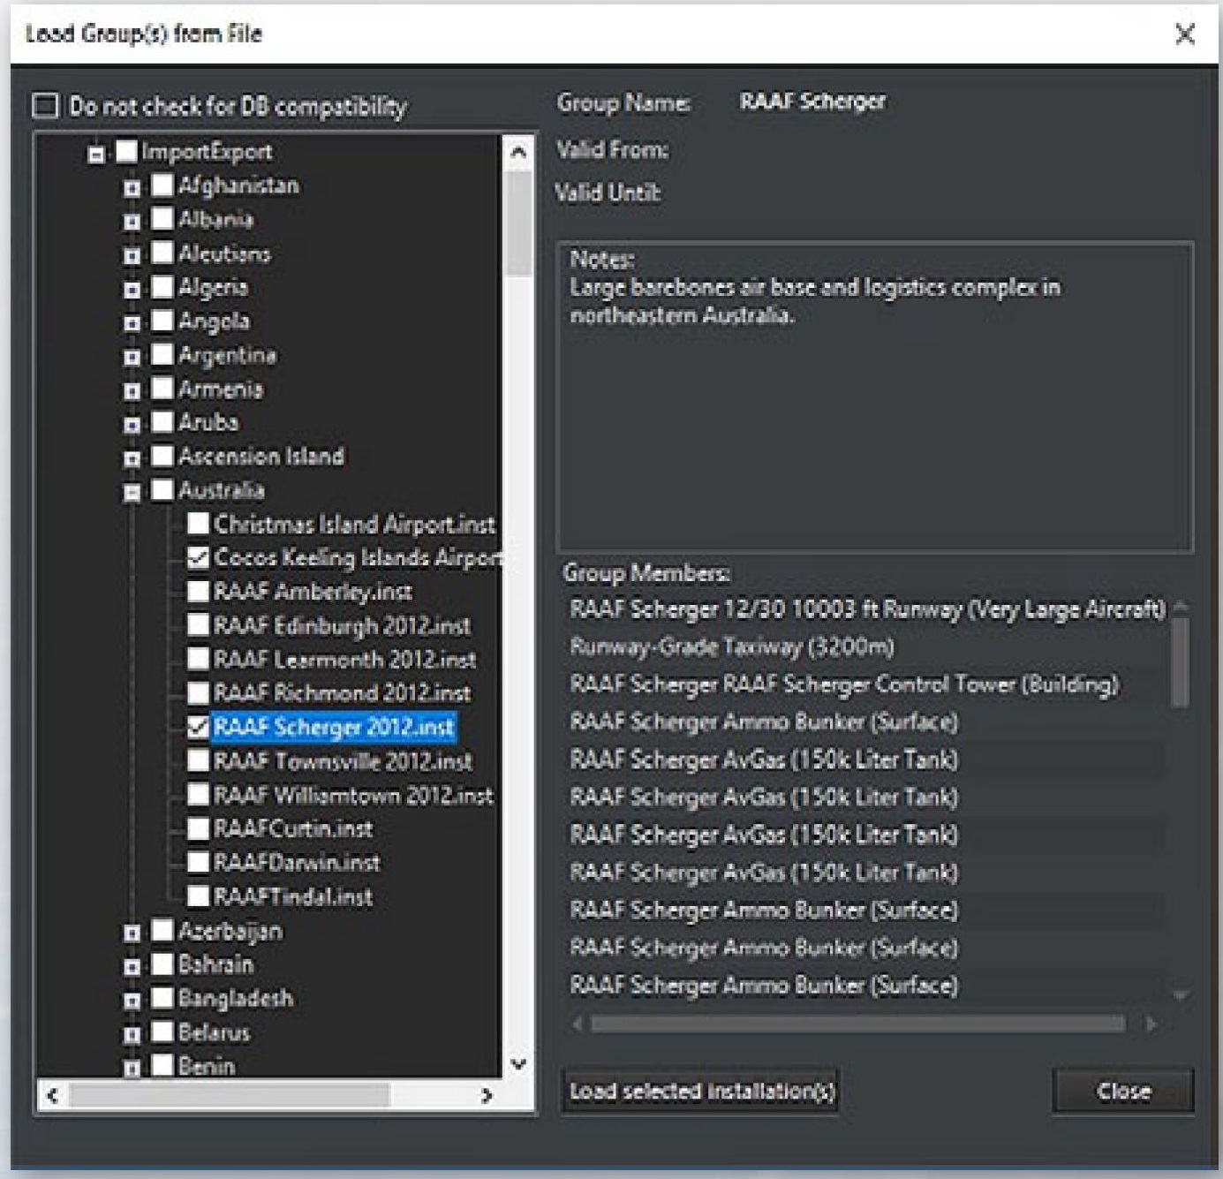Select RAAF Townsville 2012.inst in tree
The image size is (1223, 1179).
[x=343, y=761]
